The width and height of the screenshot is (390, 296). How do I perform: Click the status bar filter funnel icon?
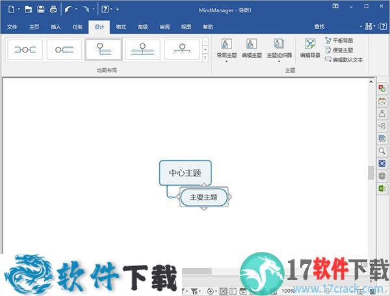click(x=194, y=291)
